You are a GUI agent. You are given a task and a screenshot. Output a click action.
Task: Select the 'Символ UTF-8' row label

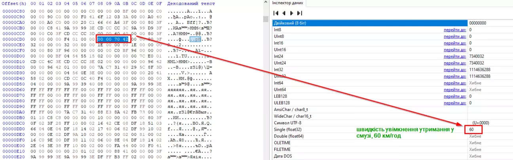point(287,123)
